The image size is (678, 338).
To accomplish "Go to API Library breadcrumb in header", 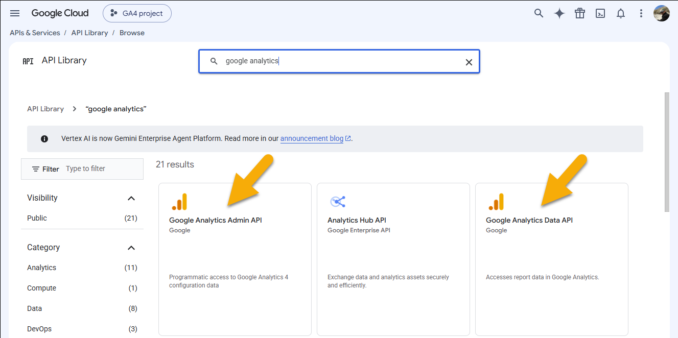I will [x=89, y=33].
